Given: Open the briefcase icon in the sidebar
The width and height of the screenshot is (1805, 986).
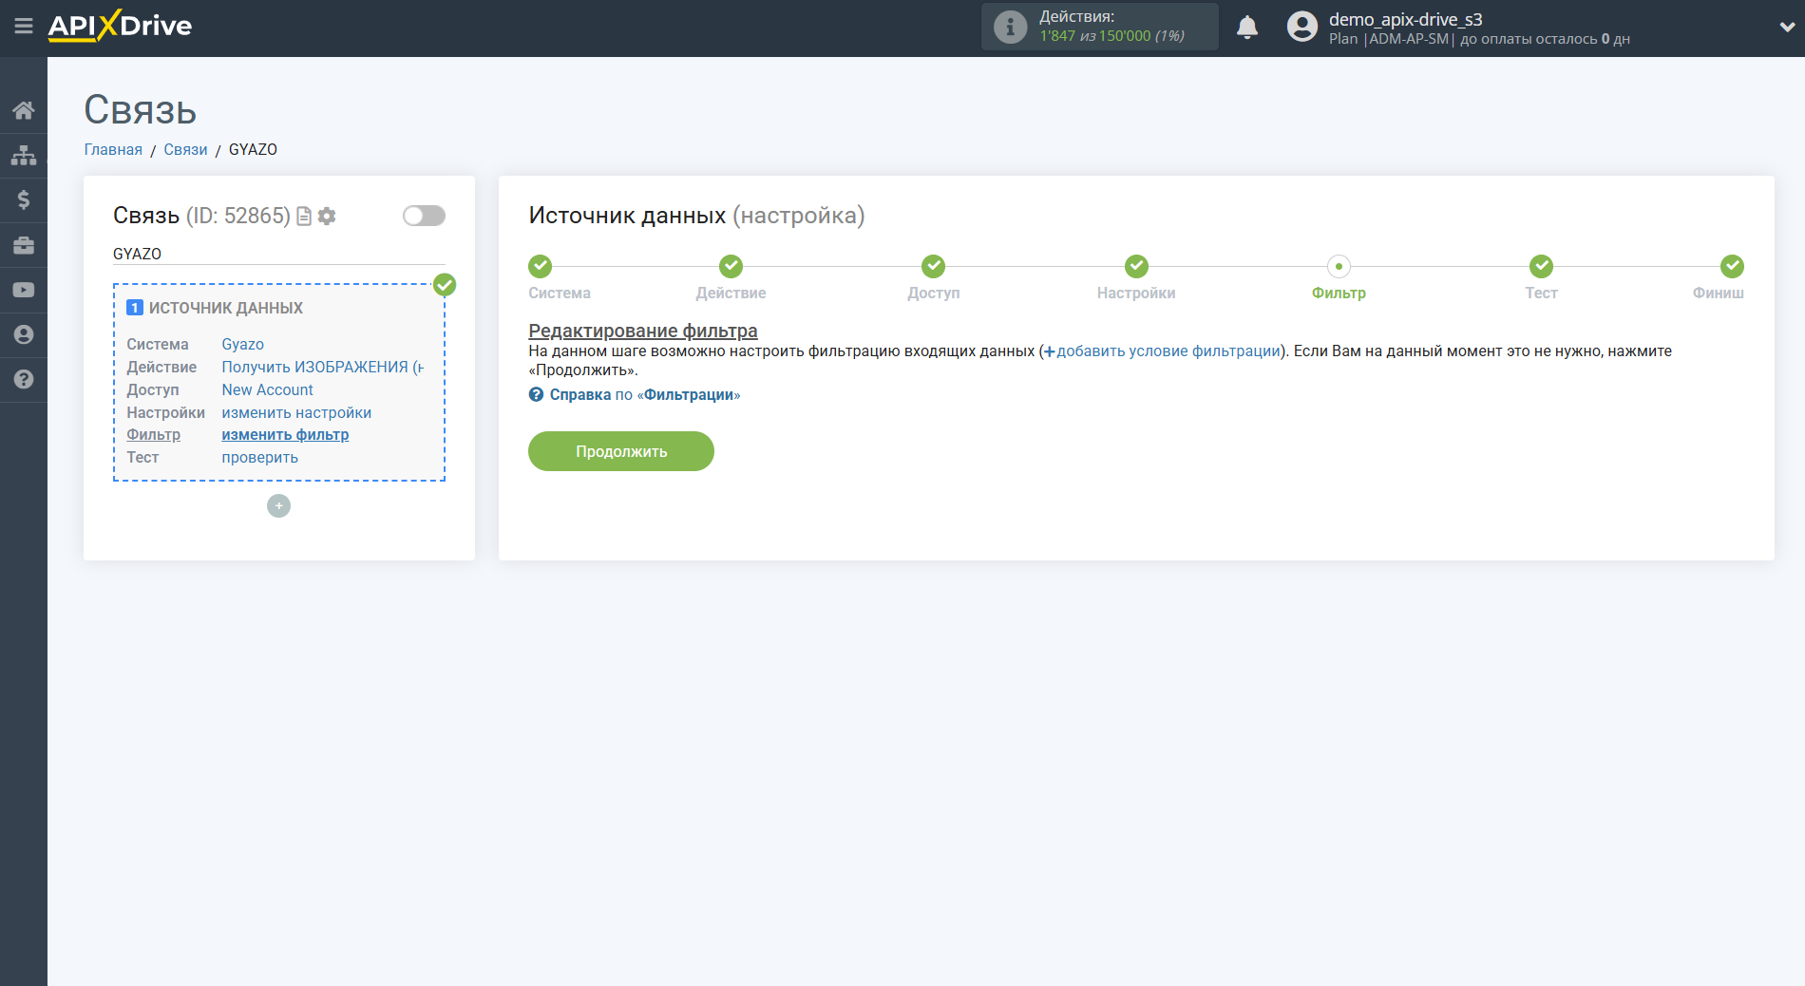Looking at the screenshot, I should (x=24, y=244).
